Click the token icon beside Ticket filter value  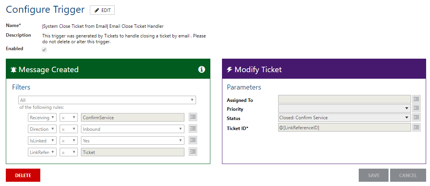(x=193, y=152)
